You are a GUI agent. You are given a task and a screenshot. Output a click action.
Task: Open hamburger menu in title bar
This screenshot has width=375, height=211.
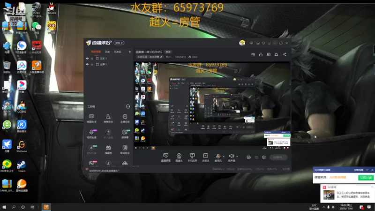click(269, 43)
